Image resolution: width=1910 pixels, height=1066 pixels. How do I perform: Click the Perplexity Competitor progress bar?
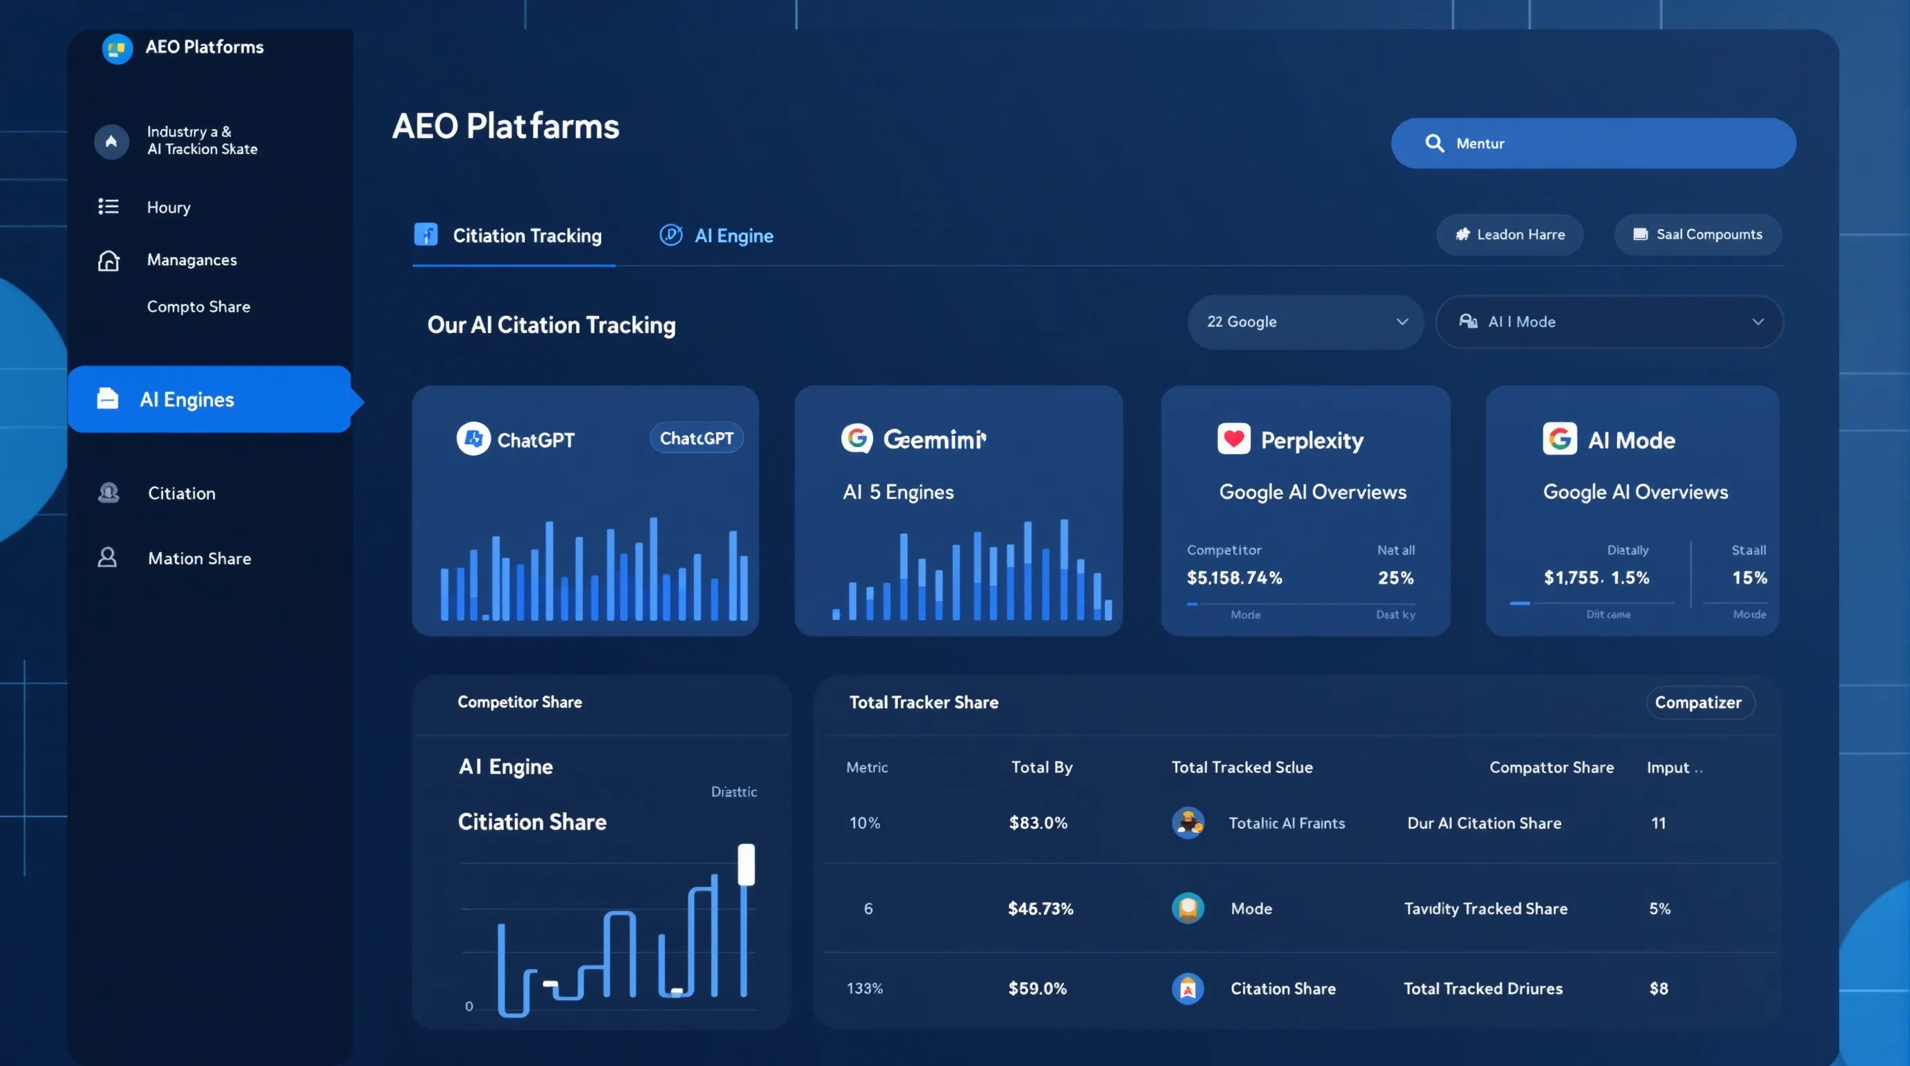click(1301, 604)
